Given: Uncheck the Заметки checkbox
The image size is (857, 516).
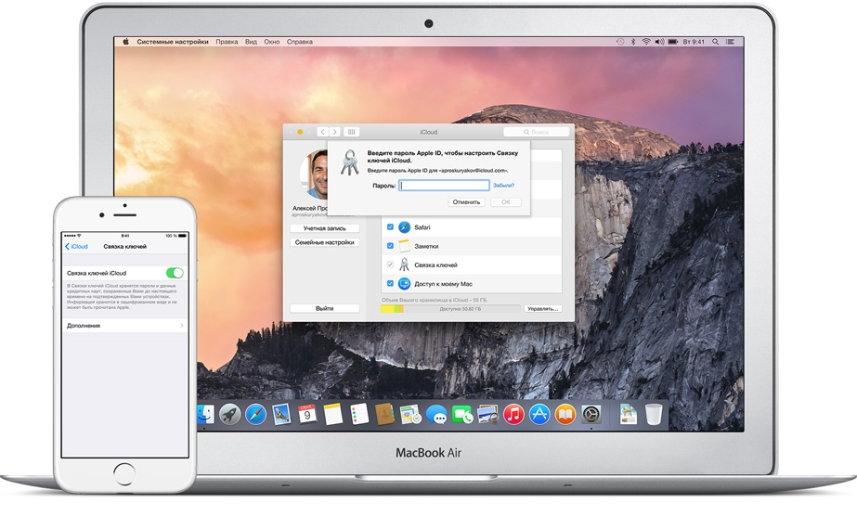Looking at the screenshot, I should click(391, 246).
